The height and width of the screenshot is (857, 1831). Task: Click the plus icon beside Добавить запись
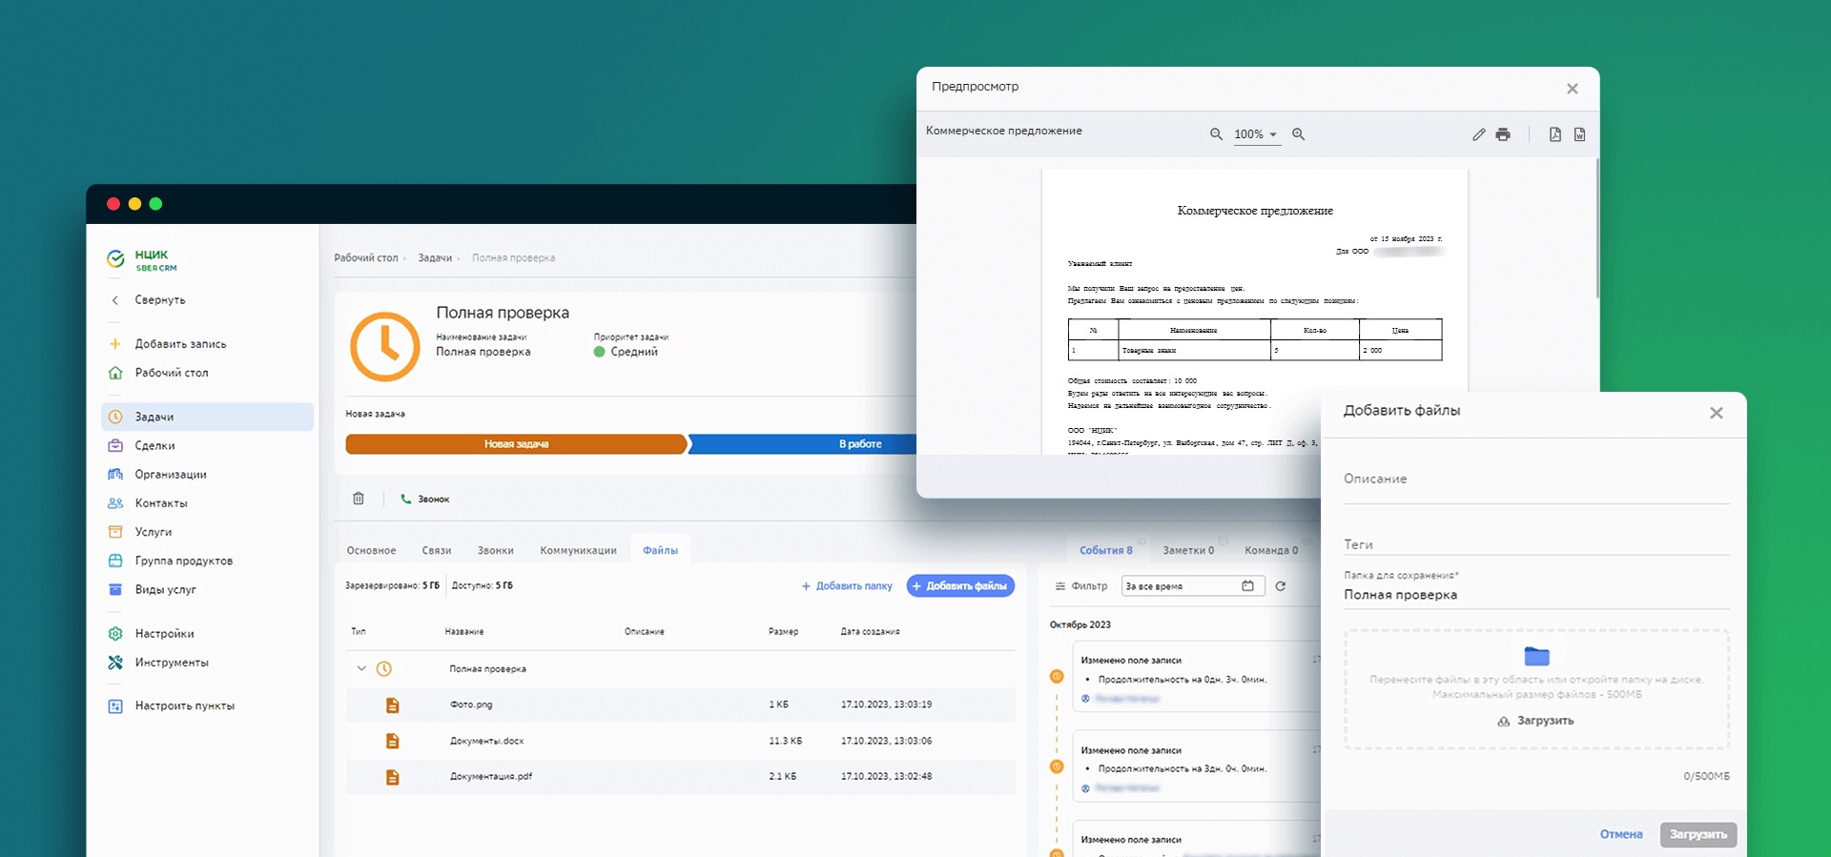tap(115, 344)
